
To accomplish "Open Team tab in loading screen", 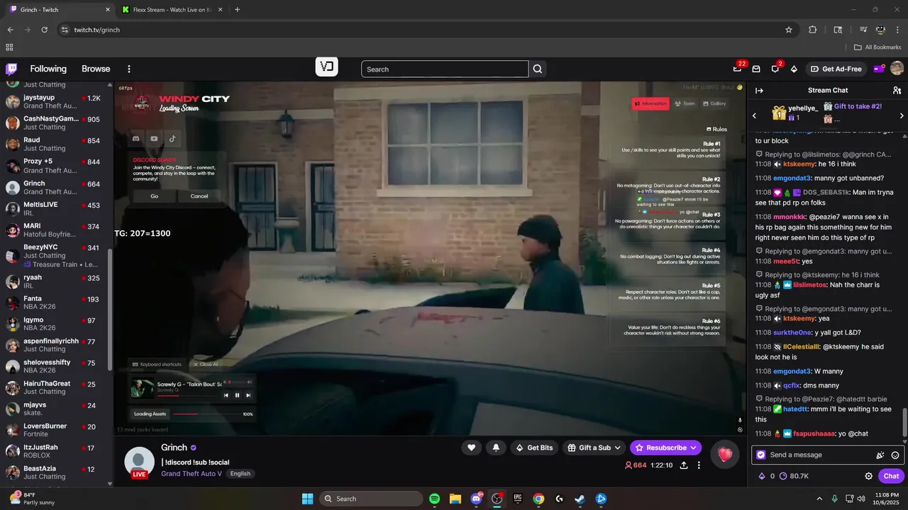I will tap(685, 103).
